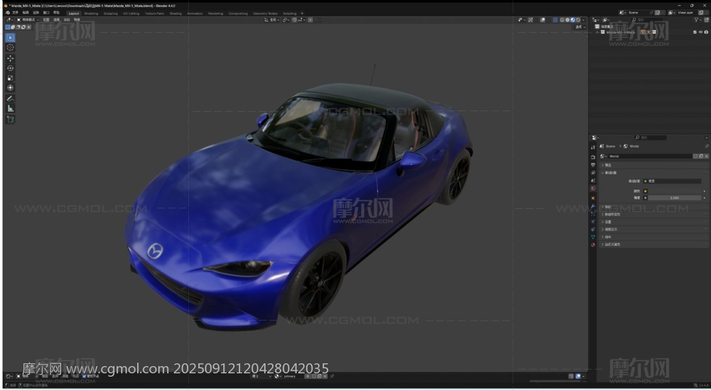Open the 编辑 menu
711x390 pixels.
[26, 13]
